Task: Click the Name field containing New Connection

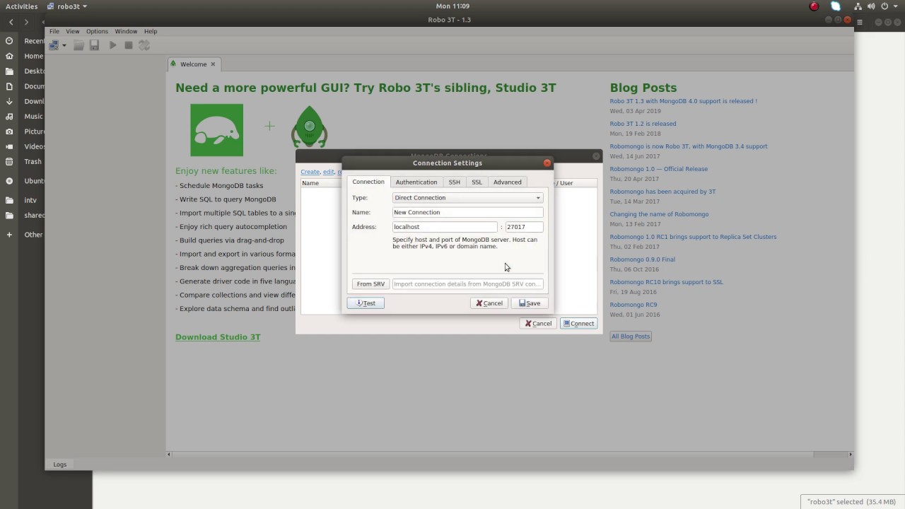Action: [x=467, y=212]
